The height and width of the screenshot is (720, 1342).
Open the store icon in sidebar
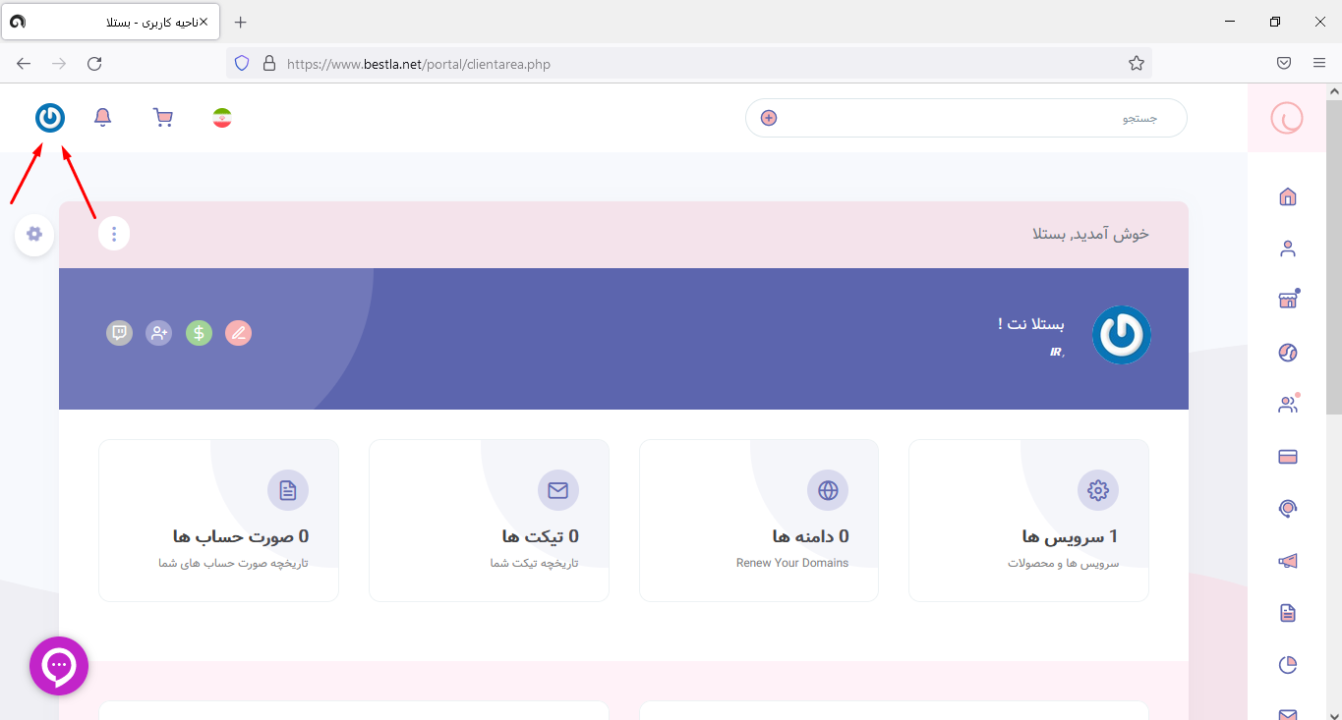click(1288, 300)
